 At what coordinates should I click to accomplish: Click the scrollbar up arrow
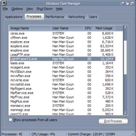[x=125, y=28]
